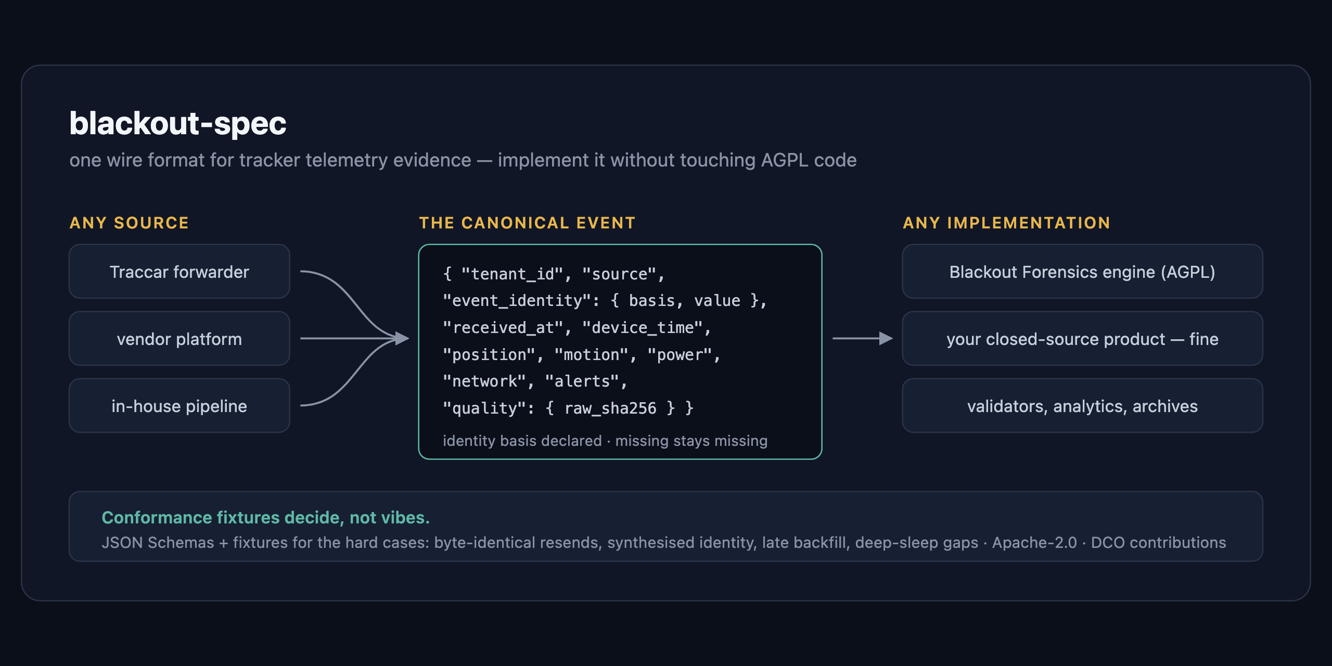1332x666 pixels.
Task: Select the "Blackout Forensics engine (AGPL)" box
Action: coord(1082,272)
